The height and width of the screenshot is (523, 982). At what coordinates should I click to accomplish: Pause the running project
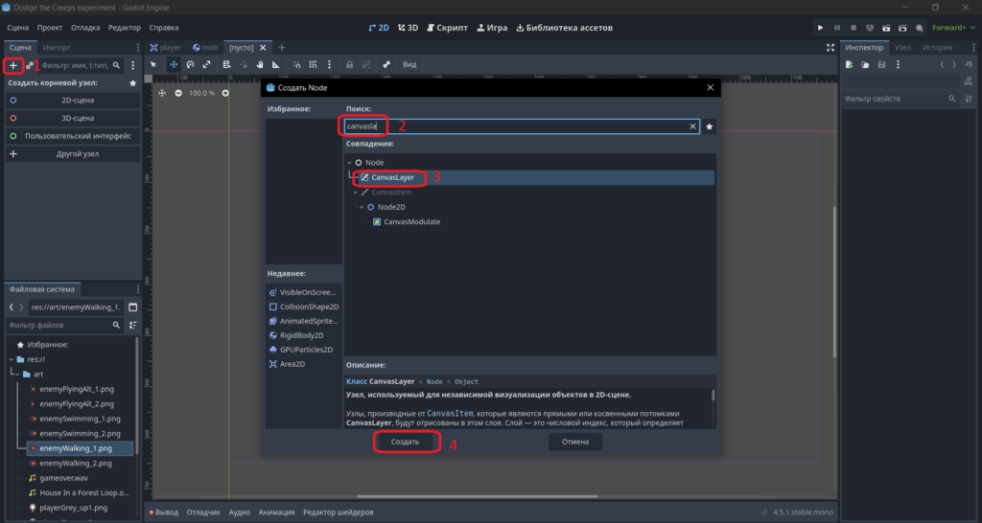(836, 28)
